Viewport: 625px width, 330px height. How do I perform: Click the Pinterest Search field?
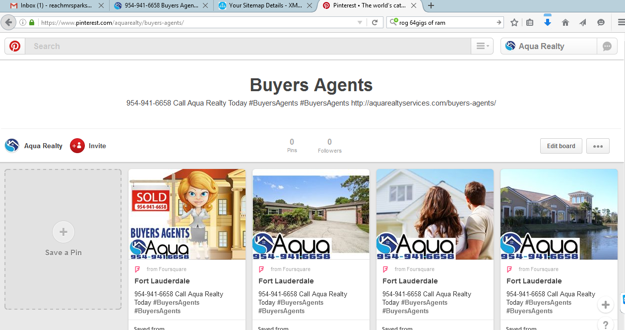[x=248, y=46]
